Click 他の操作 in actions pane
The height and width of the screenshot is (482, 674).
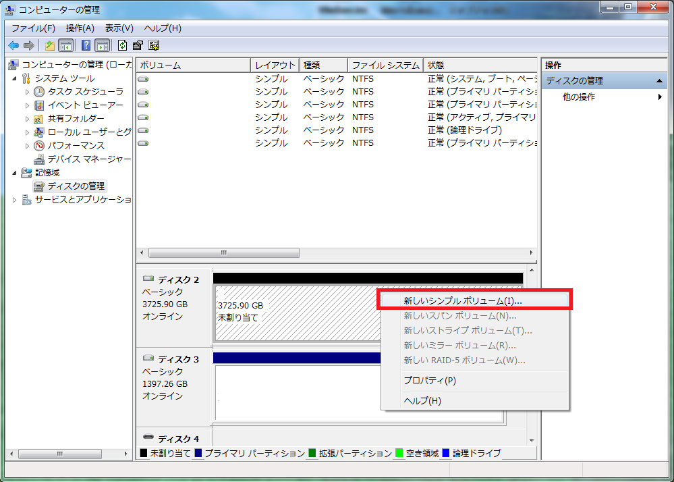point(579,97)
